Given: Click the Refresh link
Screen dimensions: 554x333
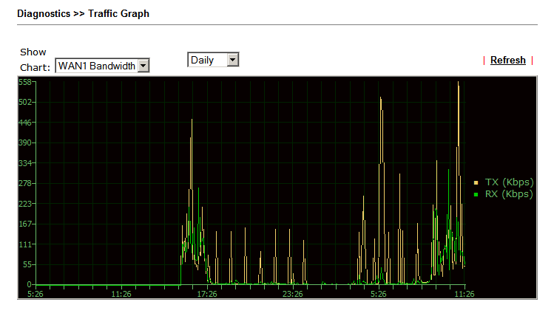Looking at the screenshot, I should point(507,61).
